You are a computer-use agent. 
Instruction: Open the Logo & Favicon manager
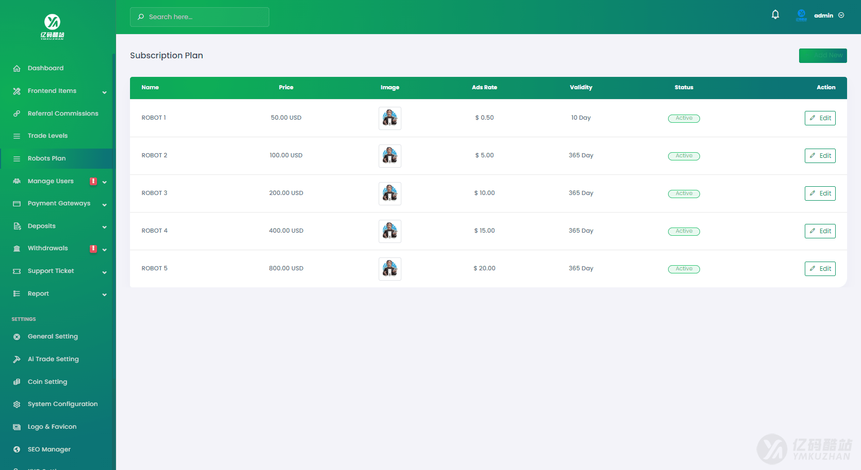52,426
